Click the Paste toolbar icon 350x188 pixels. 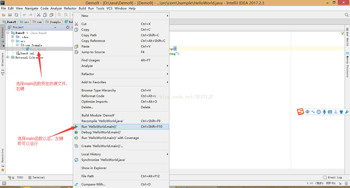tap(52, 15)
